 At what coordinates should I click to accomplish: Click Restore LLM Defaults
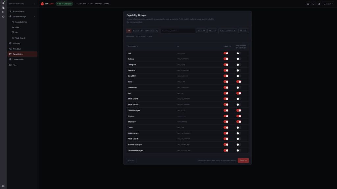227,31
